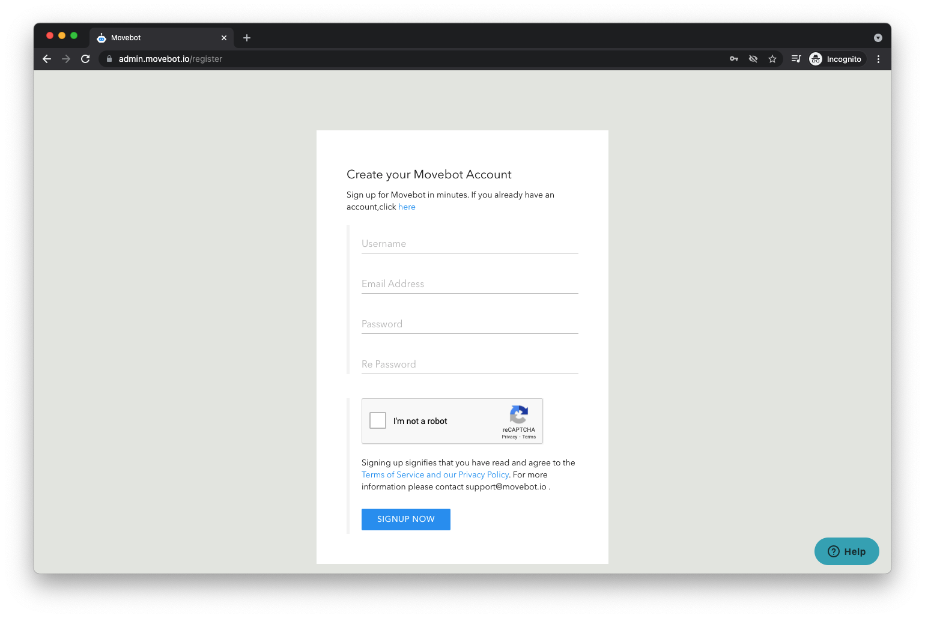Click the reCAPTCHA logo icon
925x618 pixels.
pos(519,414)
